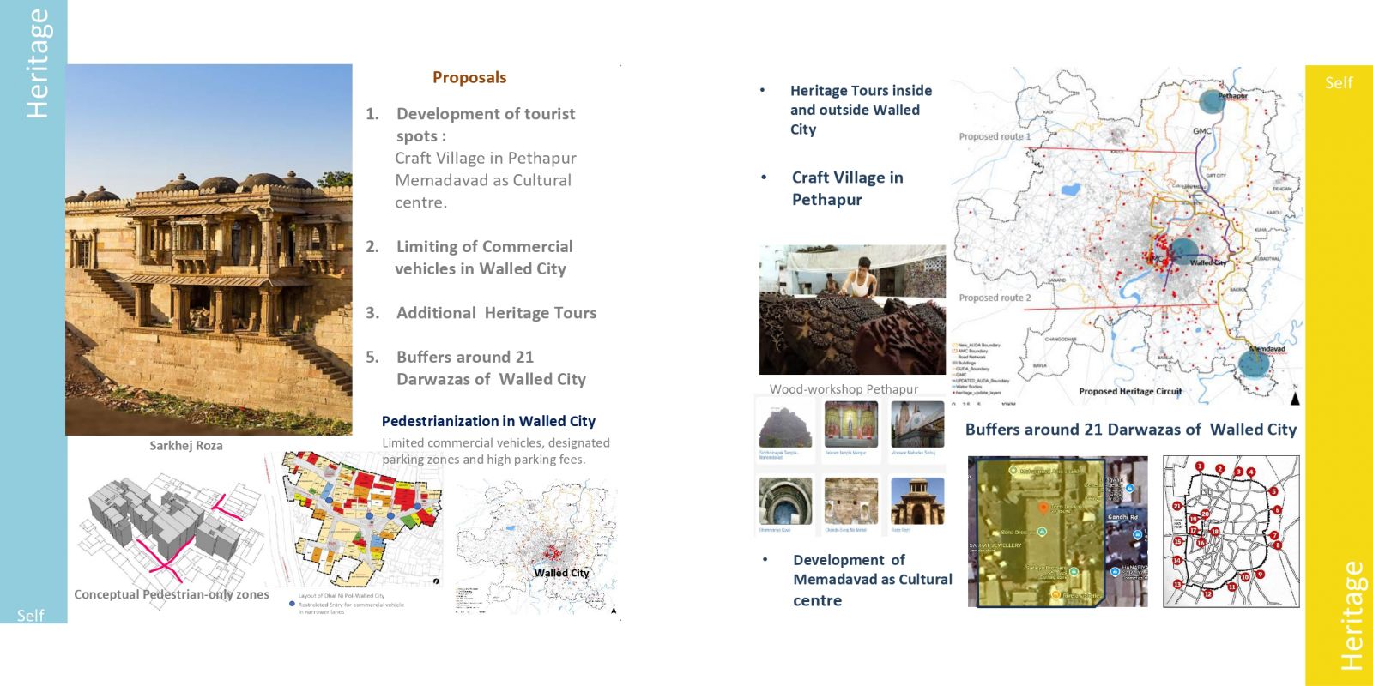
Task: Click red marker 7 on the darwaza map
Action: tap(1274, 535)
